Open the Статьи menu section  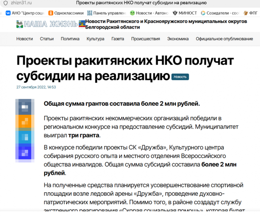point(47,39)
